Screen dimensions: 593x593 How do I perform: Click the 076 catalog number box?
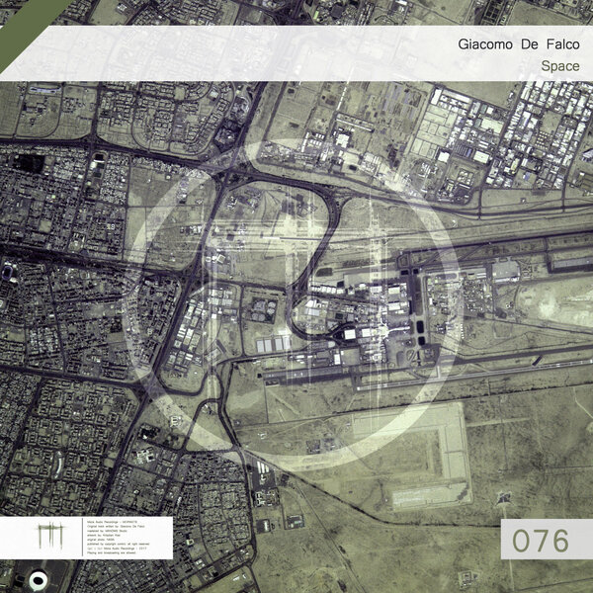pyautogui.click(x=547, y=539)
